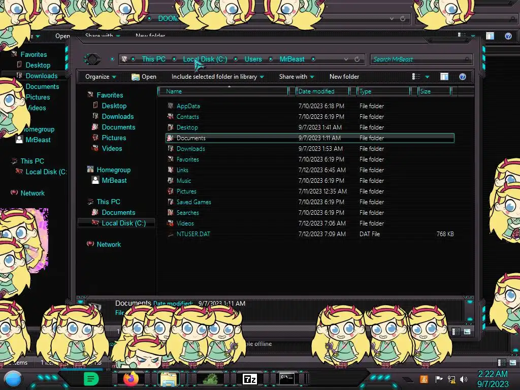
Task: Sort by Date modified column header
Action: 322,91
